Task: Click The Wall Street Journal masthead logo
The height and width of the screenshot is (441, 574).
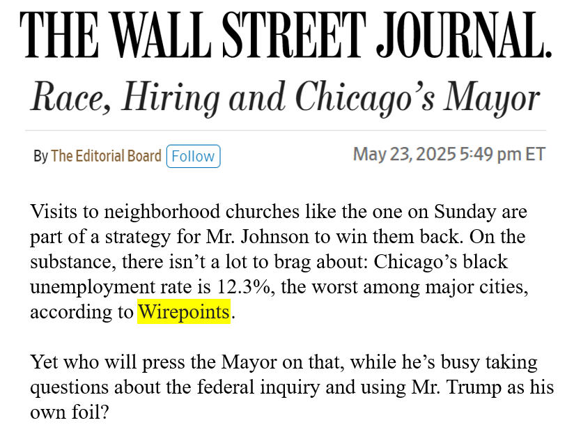Action: pyautogui.click(x=286, y=36)
